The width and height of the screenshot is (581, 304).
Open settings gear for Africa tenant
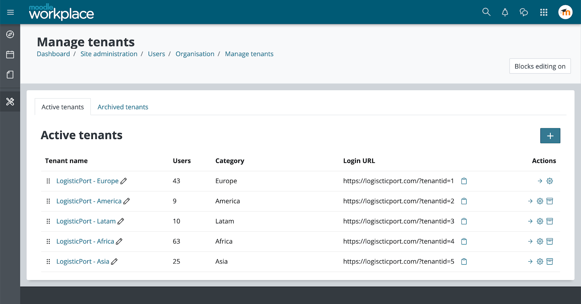click(540, 241)
